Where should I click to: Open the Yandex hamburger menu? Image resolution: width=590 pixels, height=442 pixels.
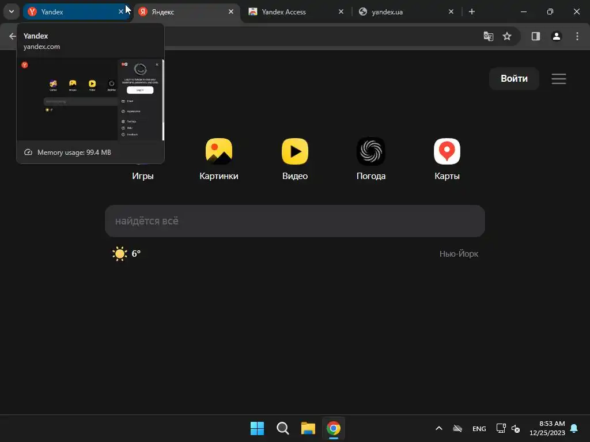tap(559, 78)
